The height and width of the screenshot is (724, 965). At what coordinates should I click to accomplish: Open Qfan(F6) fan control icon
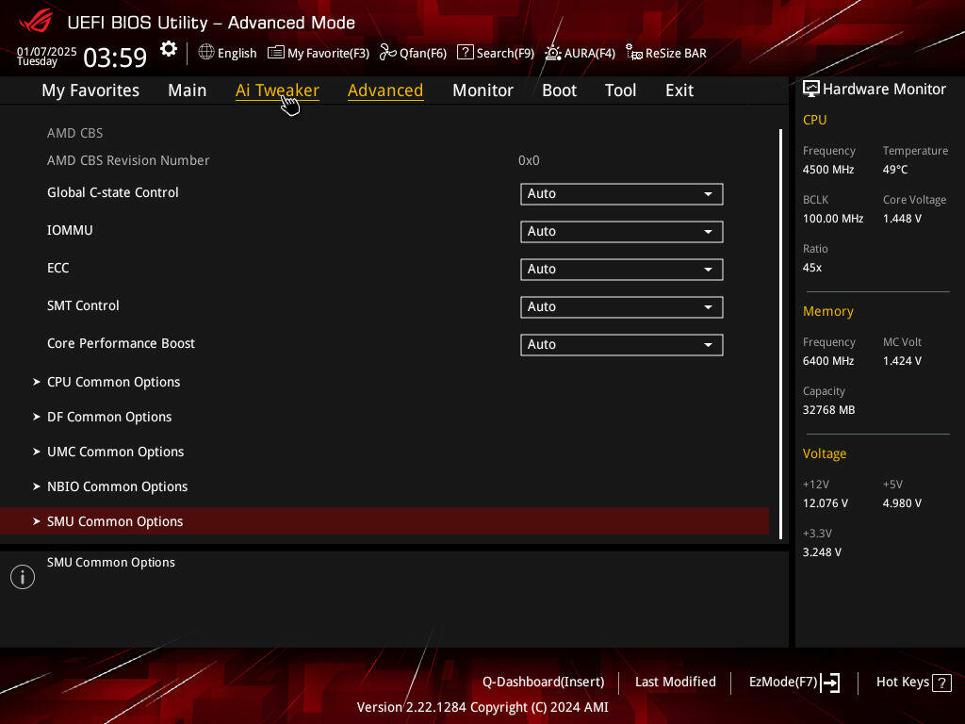coord(387,53)
